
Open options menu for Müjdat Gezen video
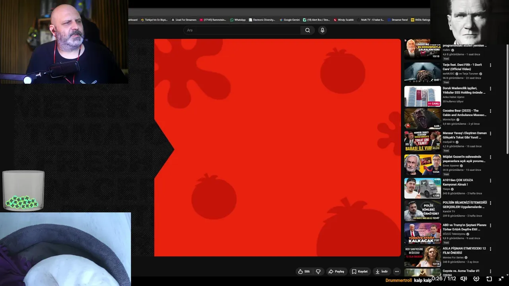tap(490, 157)
